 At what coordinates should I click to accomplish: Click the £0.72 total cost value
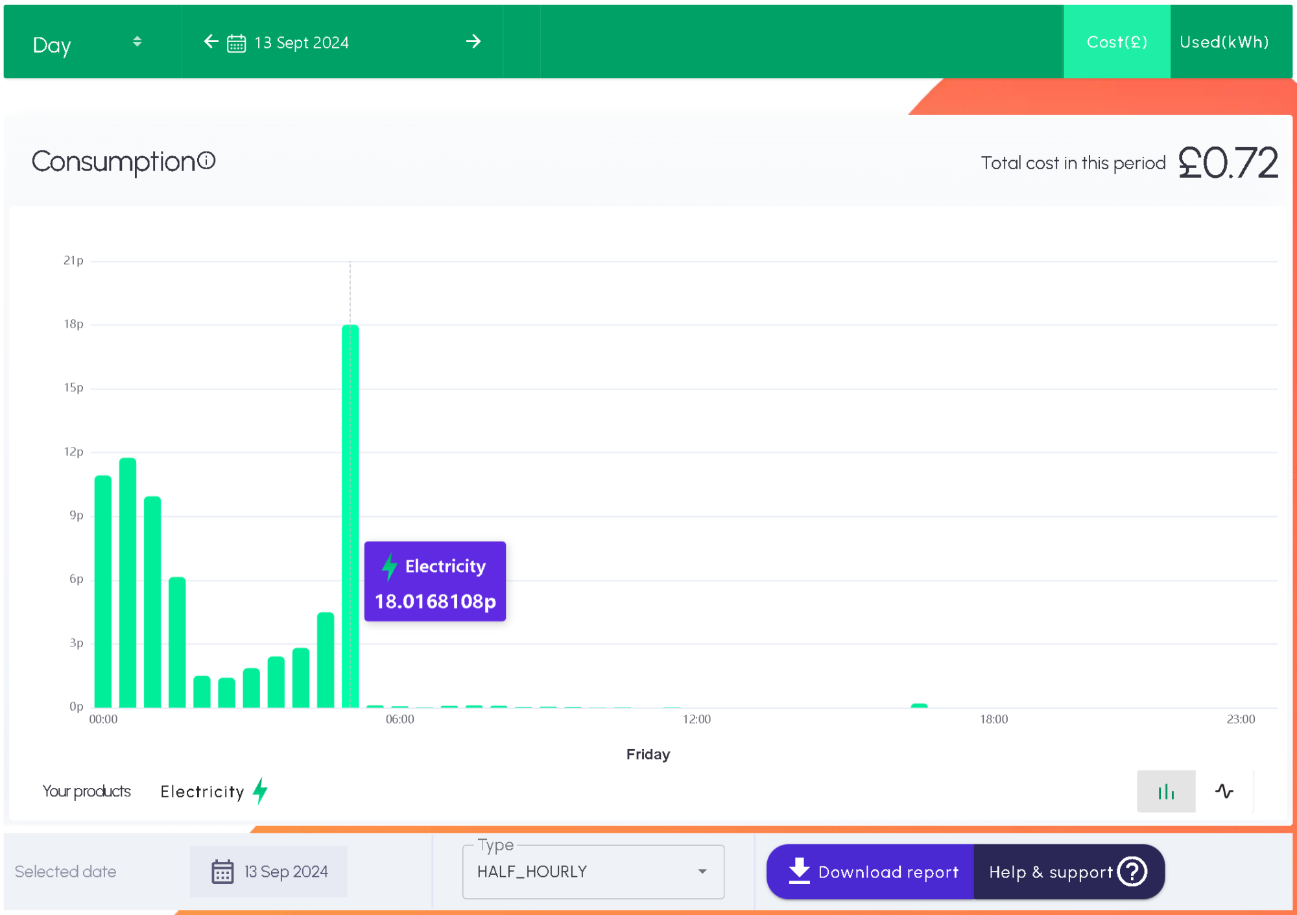click(x=1228, y=162)
